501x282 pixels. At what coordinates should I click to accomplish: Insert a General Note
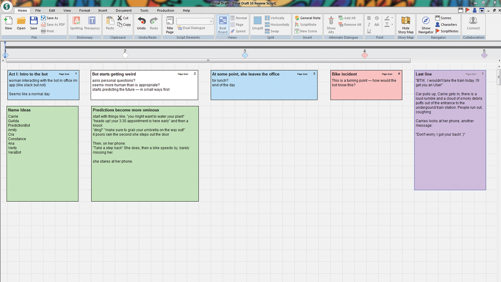[x=308, y=18]
